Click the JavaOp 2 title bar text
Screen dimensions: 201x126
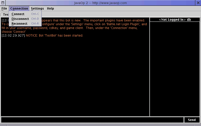click(x=100, y=3)
